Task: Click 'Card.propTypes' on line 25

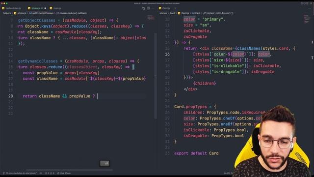Action: [190, 107]
